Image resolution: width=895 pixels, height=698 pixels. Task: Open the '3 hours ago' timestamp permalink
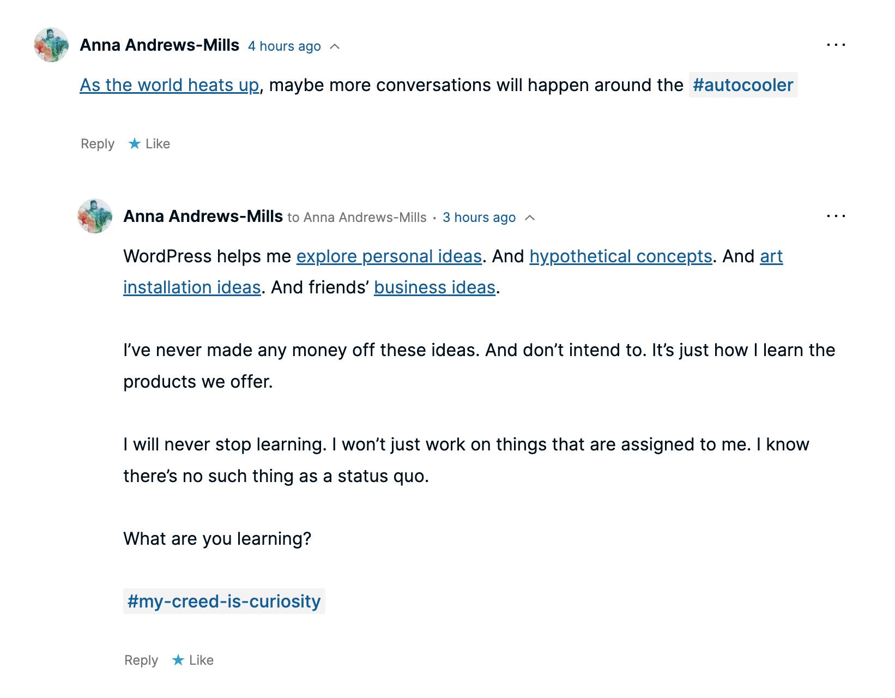click(479, 218)
